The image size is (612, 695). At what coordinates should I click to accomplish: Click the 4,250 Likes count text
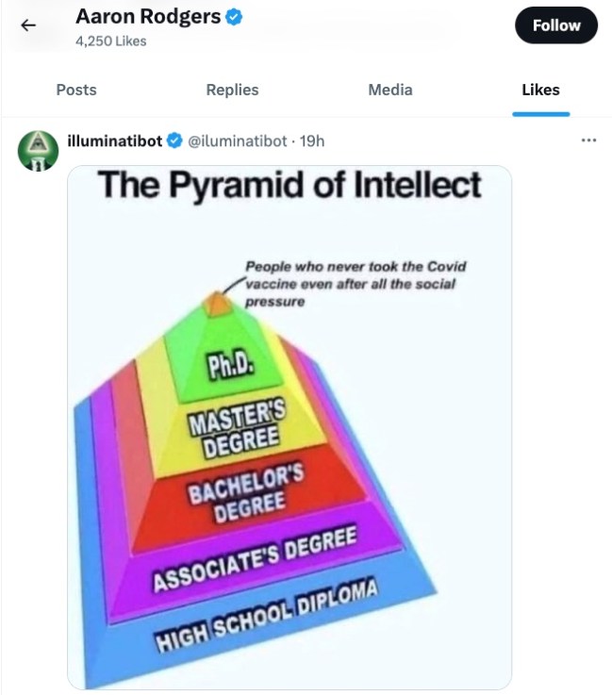click(x=111, y=41)
